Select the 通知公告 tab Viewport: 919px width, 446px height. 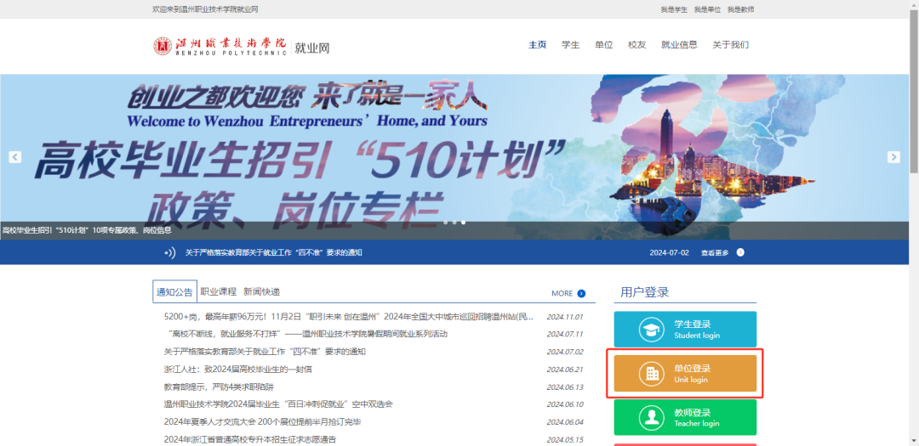coord(174,291)
